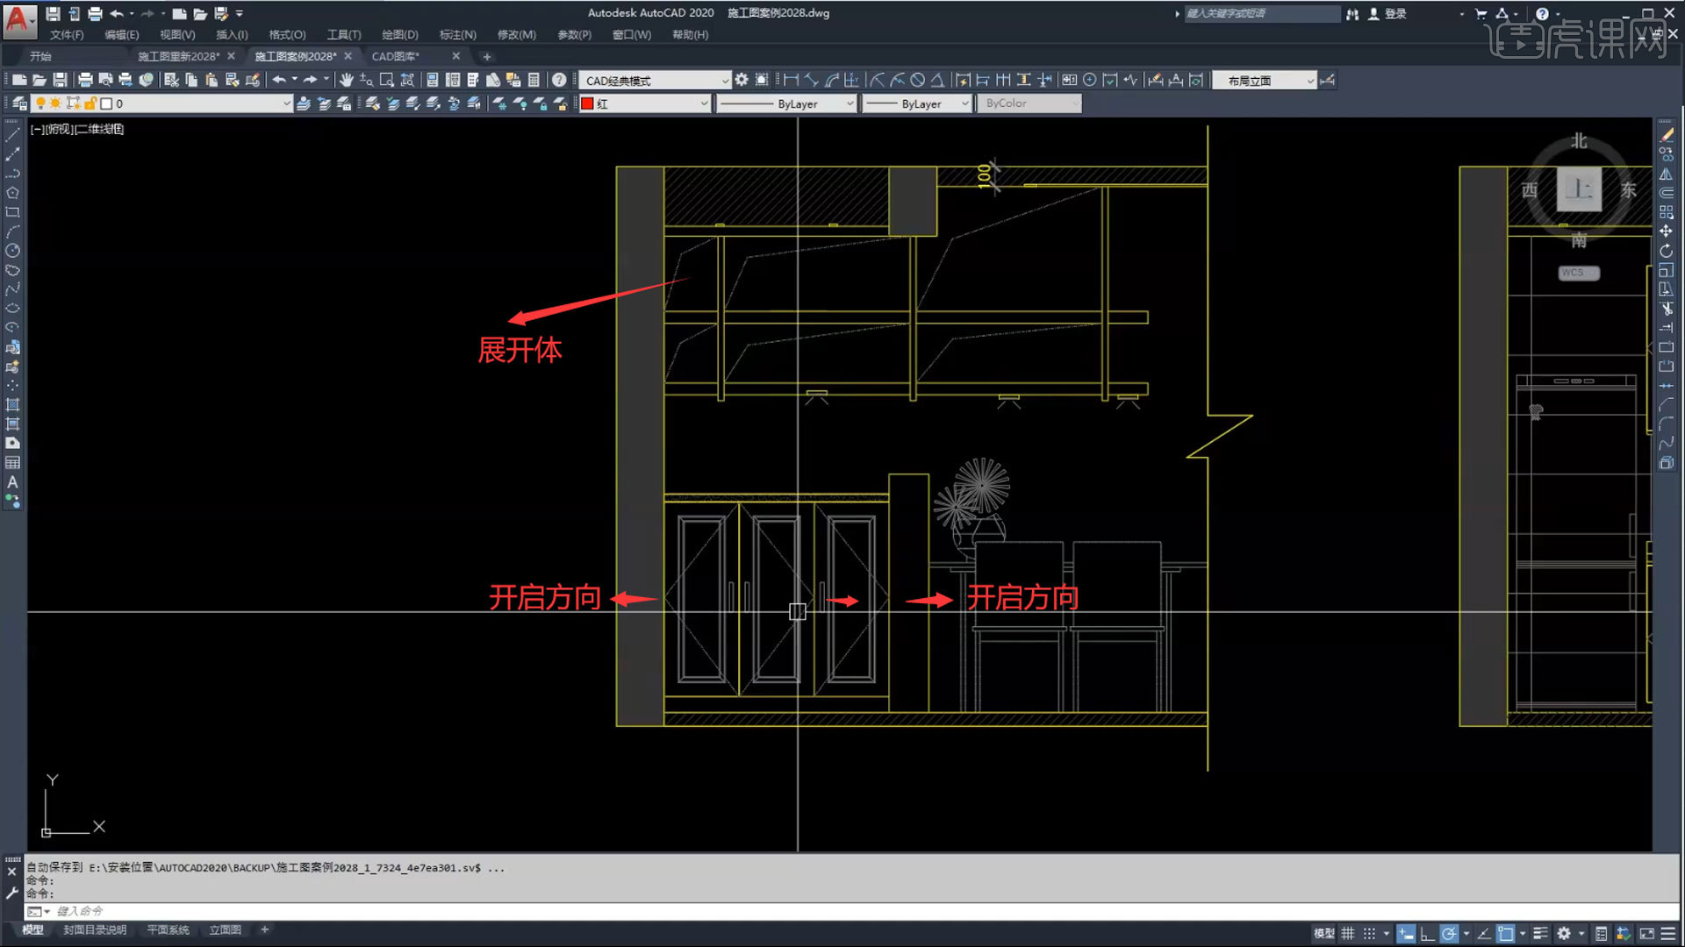Open the 标注(N) menu
Screen dimensions: 1685x947
pos(457,35)
